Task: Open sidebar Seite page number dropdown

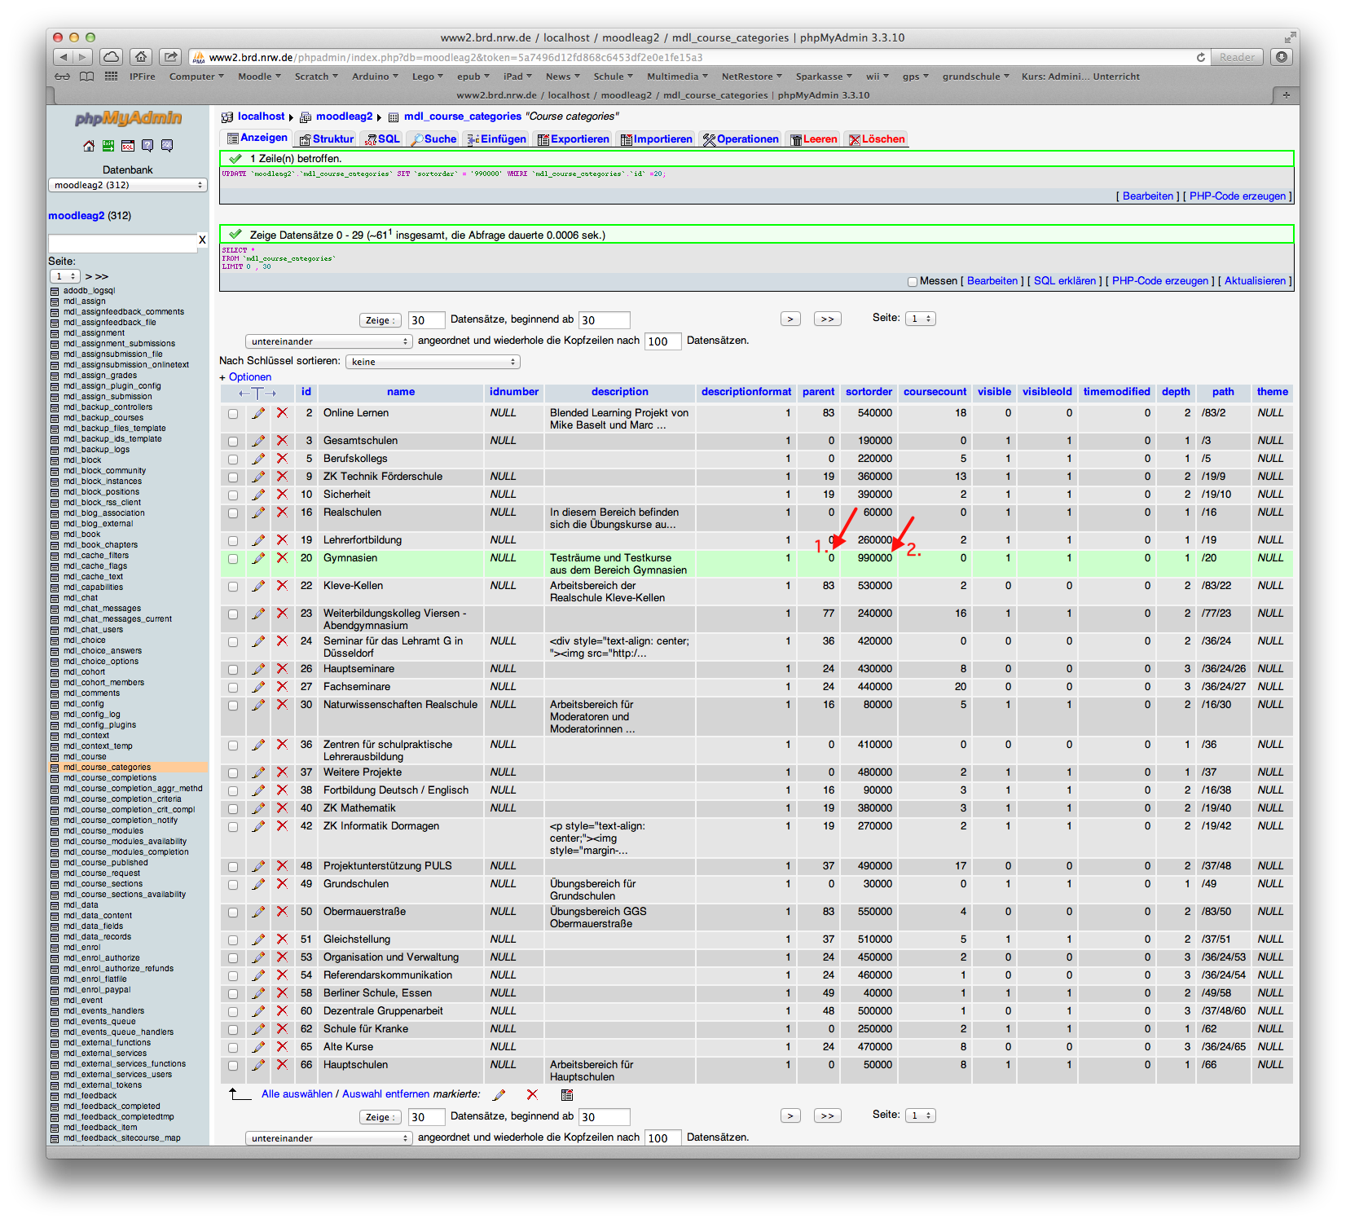Action: 64,277
